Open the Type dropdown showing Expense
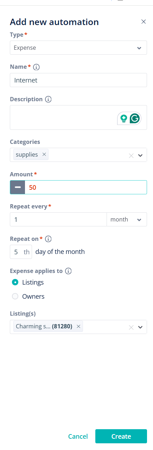This screenshot has height=450, width=153. click(x=78, y=48)
